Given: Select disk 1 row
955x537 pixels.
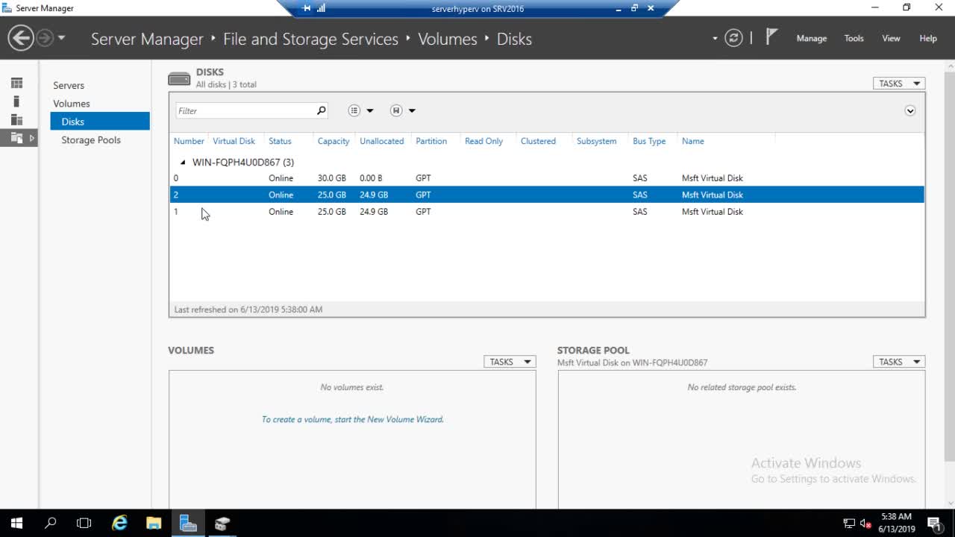Looking at the screenshot, I should coord(547,212).
